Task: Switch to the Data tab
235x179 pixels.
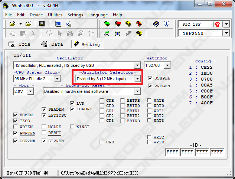Action: pos(52,44)
